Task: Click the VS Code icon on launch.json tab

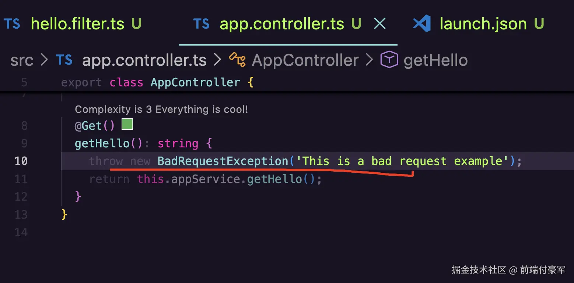Action: click(422, 24)
